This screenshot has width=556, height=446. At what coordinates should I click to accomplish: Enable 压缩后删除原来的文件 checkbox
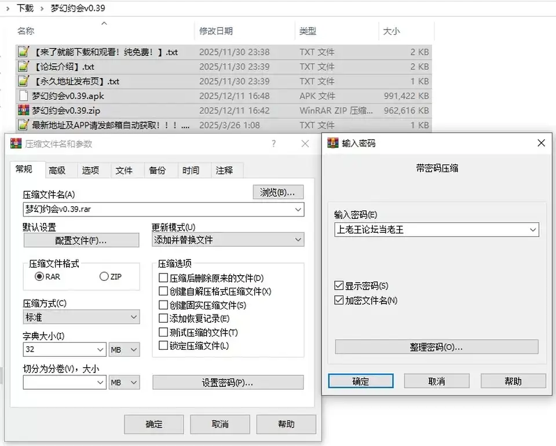point(163,277)
